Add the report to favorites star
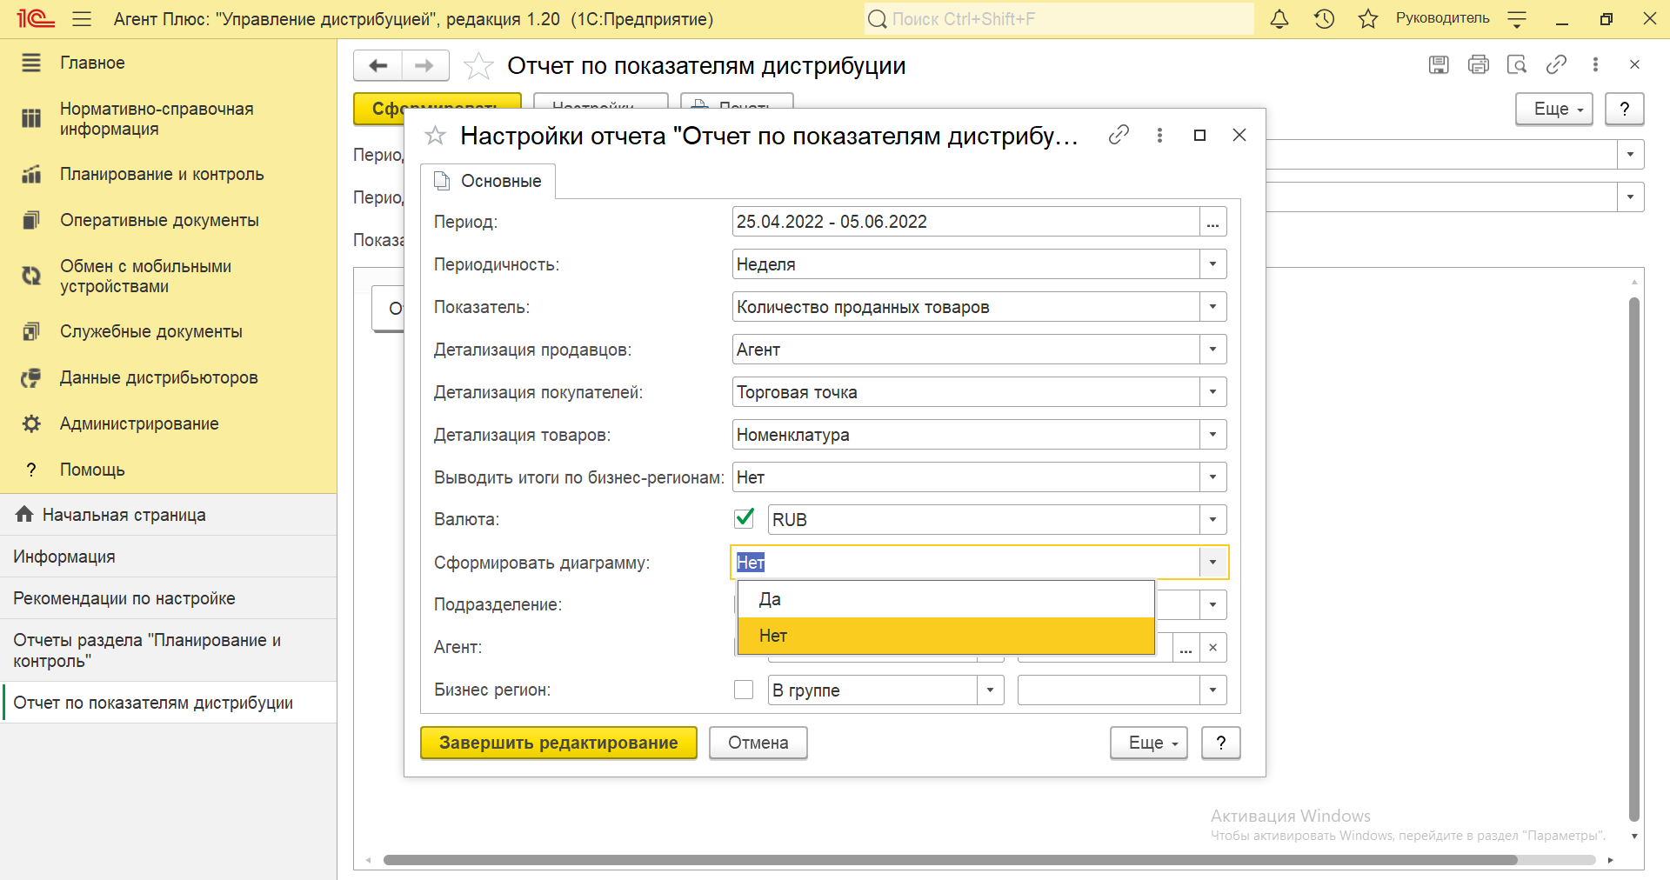 tap(478, 65)
